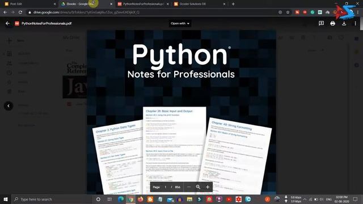
Task: Bookmark this page with the star icon
Action: tap(288, 12)
